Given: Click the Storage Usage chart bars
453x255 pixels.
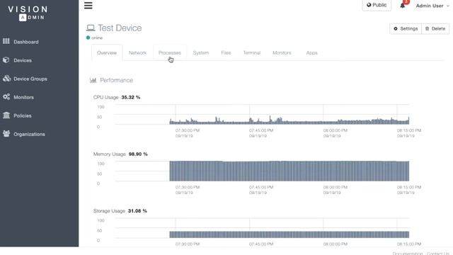Looking at the screenshot, I should point(289,234).
